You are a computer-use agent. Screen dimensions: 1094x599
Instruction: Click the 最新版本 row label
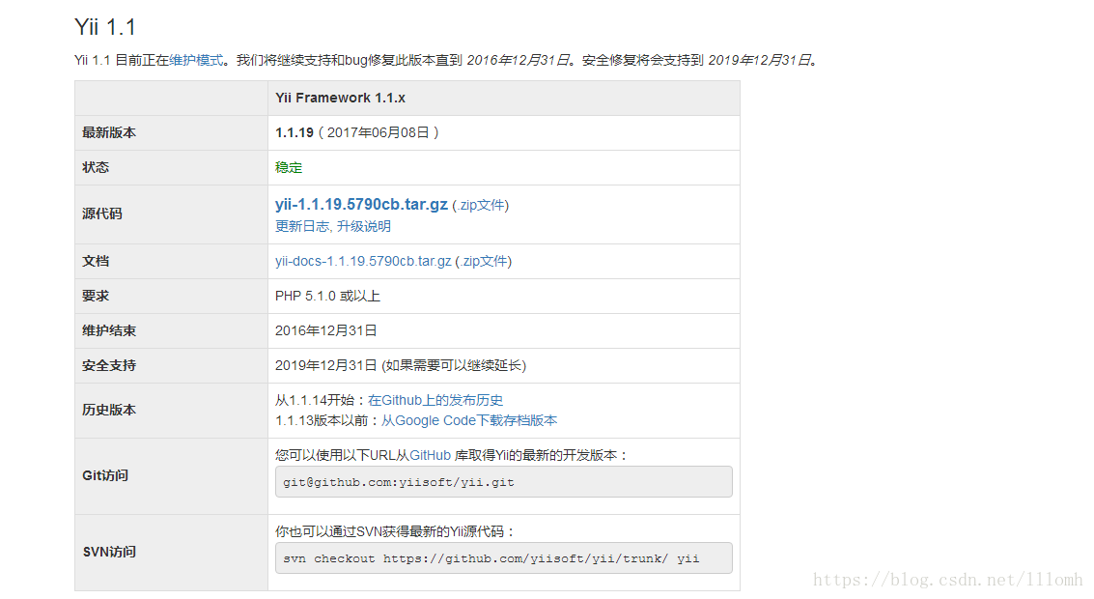pyautogui.click(x=109, y=132)
